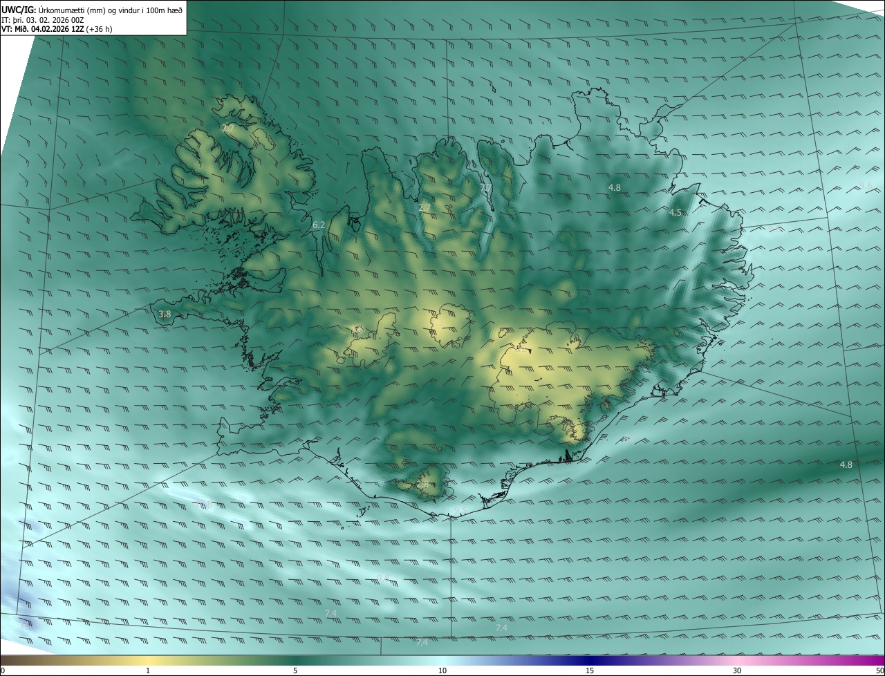The width and height of the screenshot is (885, 676).
Task: Click the 'IT: þri. 03. 02. 2026 00Z' line
Action: tap(43, 19)
